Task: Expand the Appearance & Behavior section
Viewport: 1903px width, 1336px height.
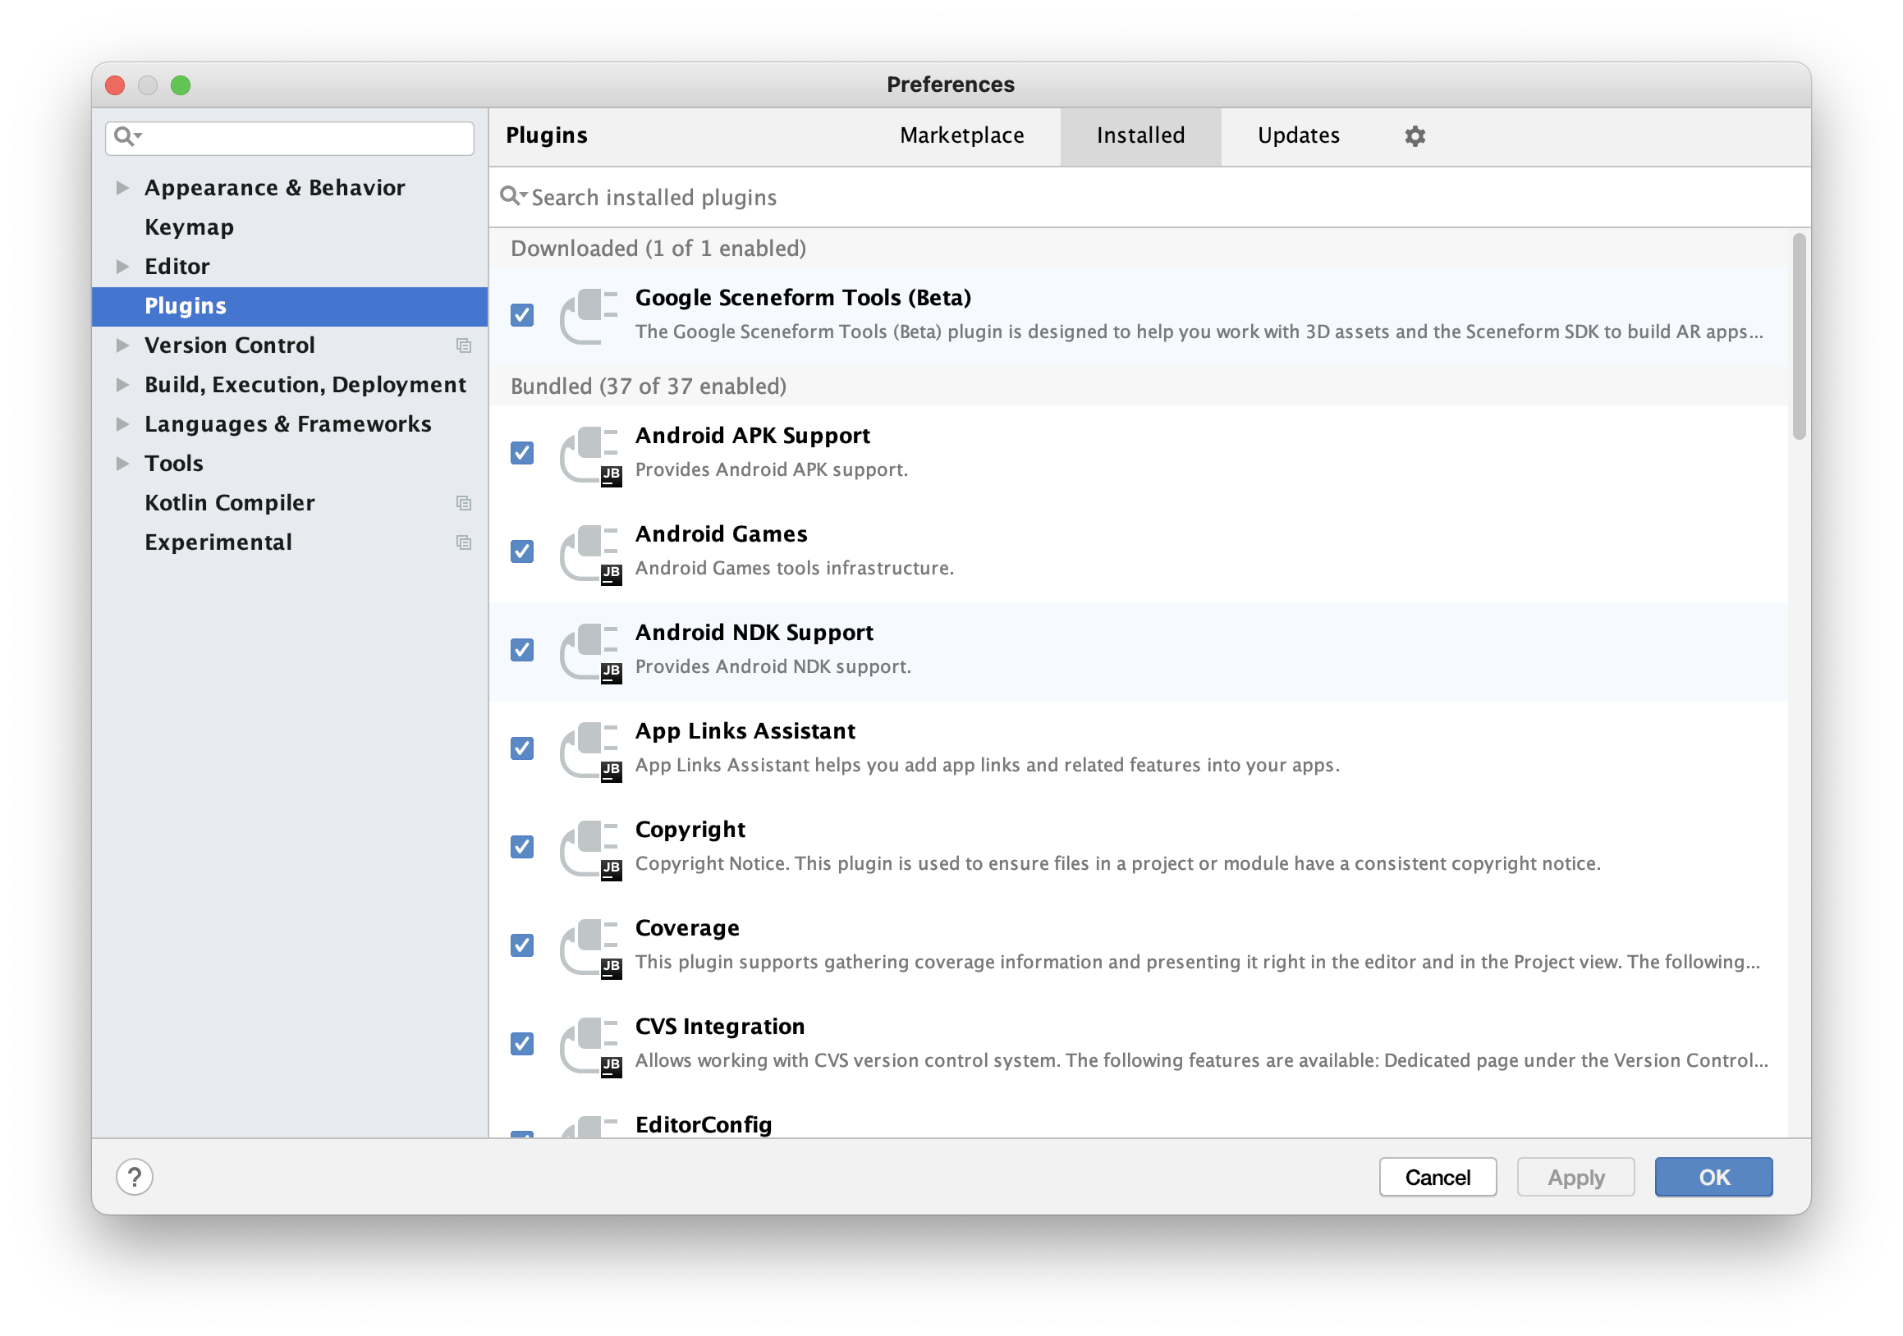Action: pyautogui.click(x=122, y=188)
